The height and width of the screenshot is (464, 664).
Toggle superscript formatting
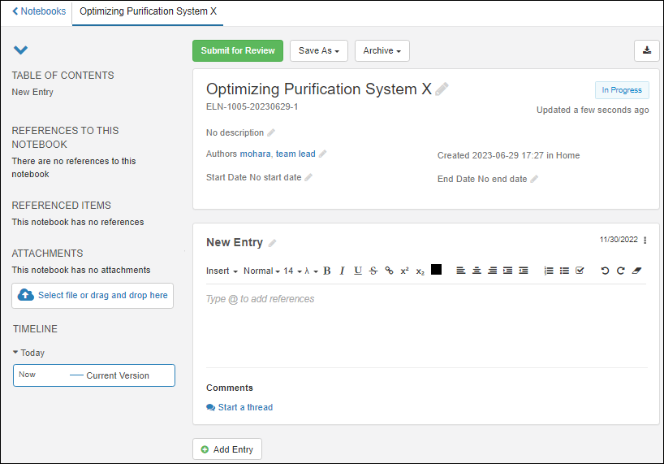click(404, 271)
